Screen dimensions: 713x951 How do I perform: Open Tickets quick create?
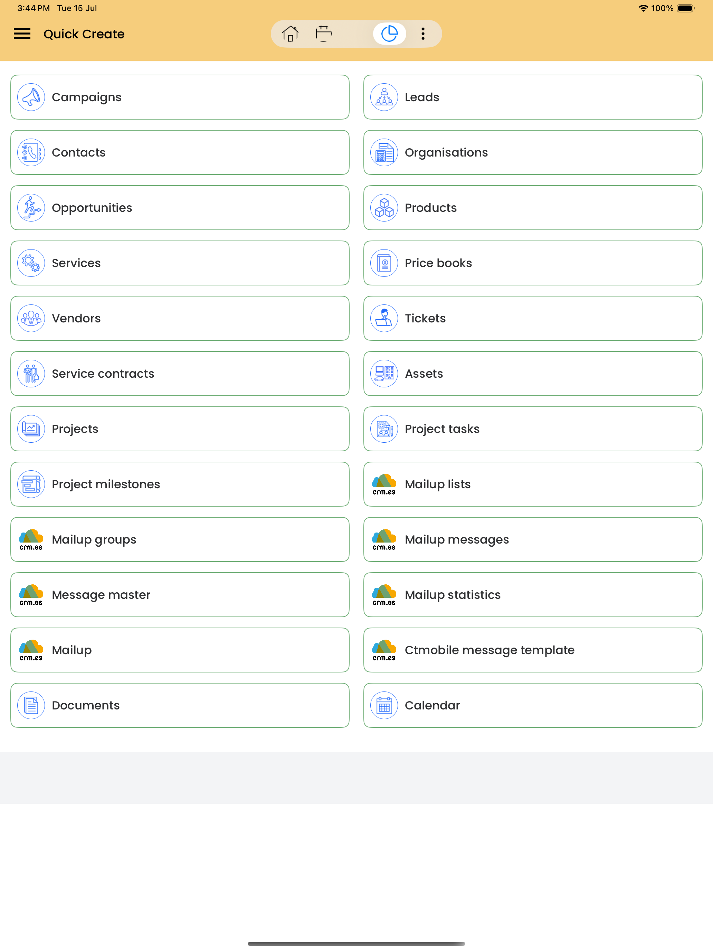click(x=532, y=319)
